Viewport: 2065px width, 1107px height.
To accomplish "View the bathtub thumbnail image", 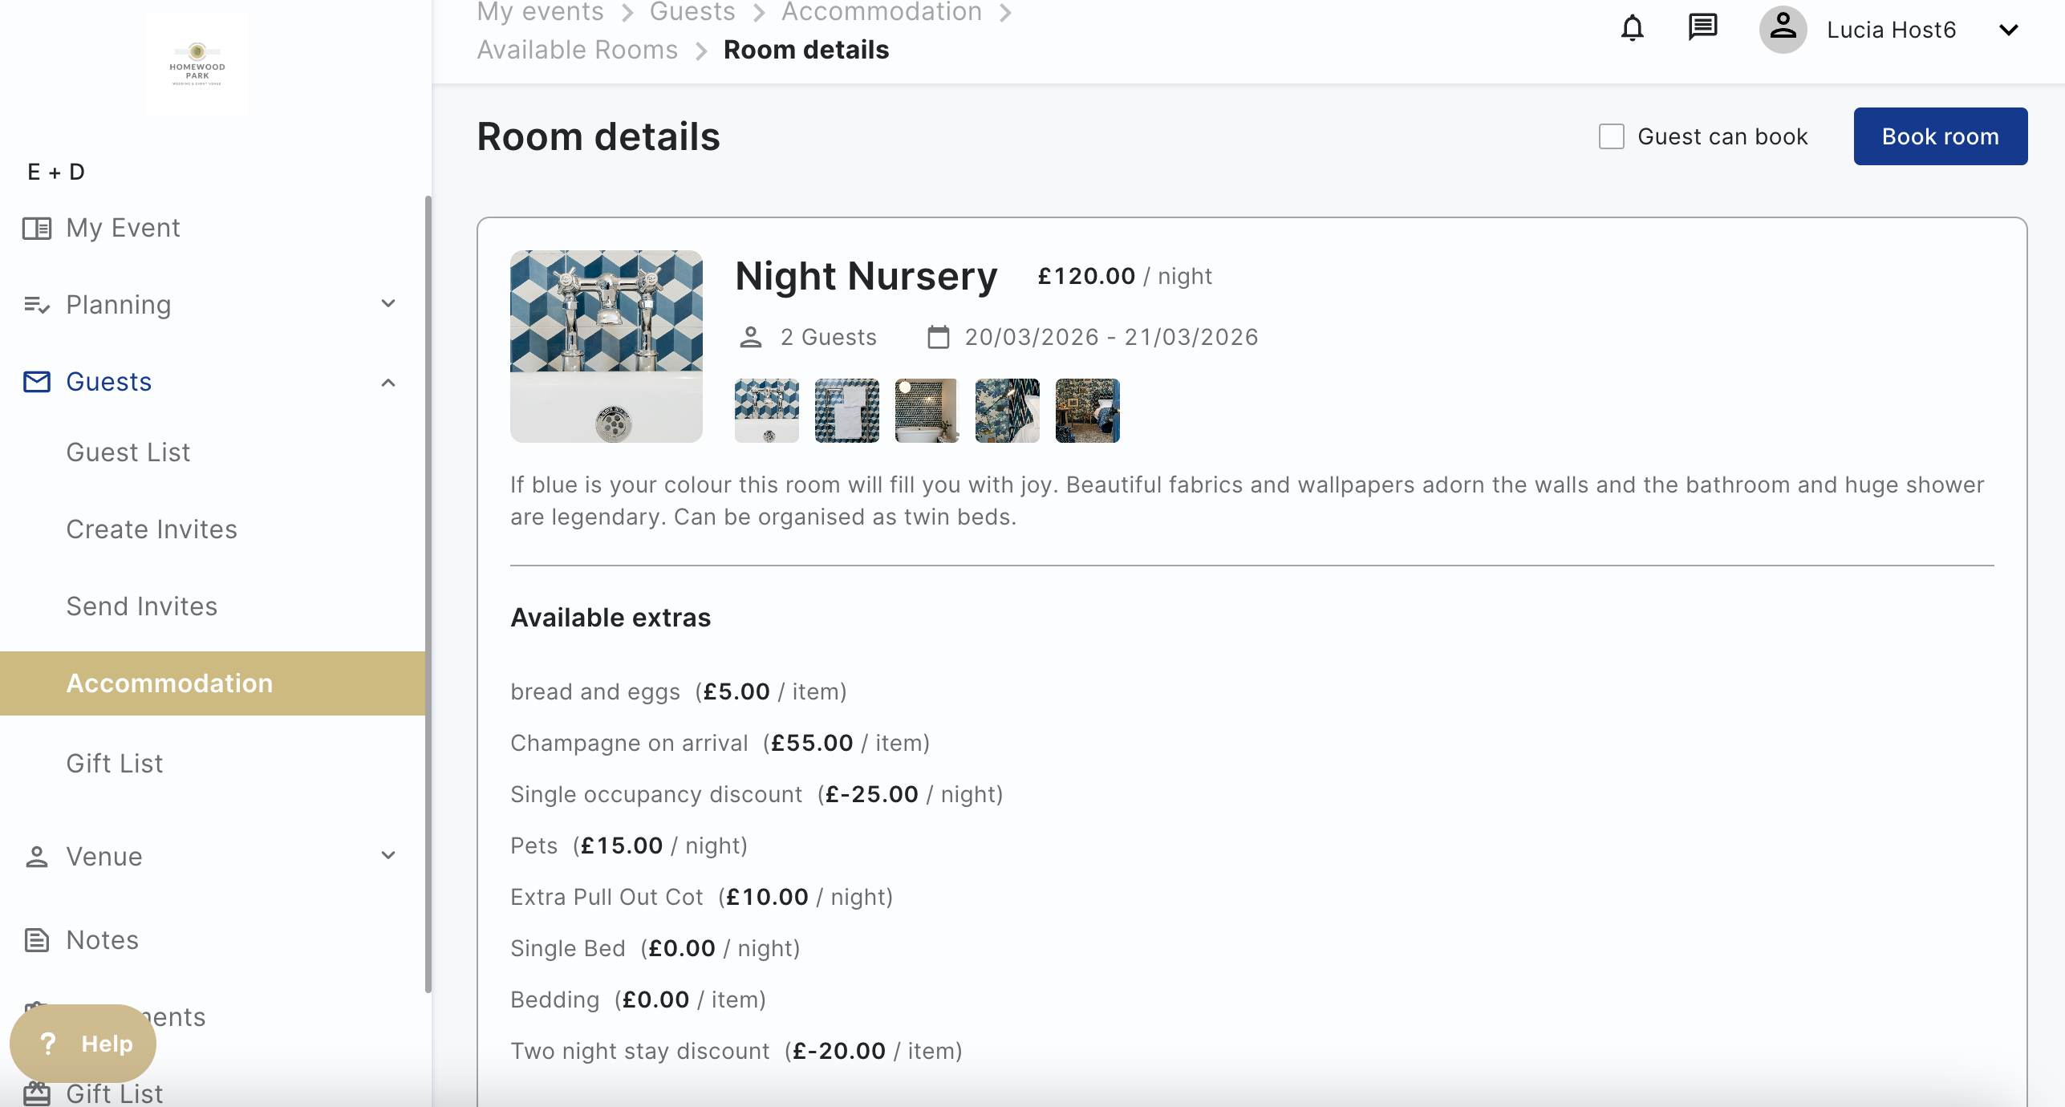I will point(927,411).
